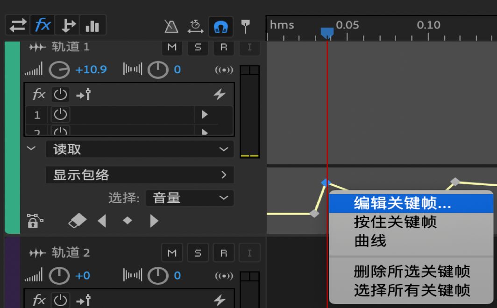Open the 读取 automation mode dropdown
The width and height of the screenshot is (497, 308).
pos(139,149)
